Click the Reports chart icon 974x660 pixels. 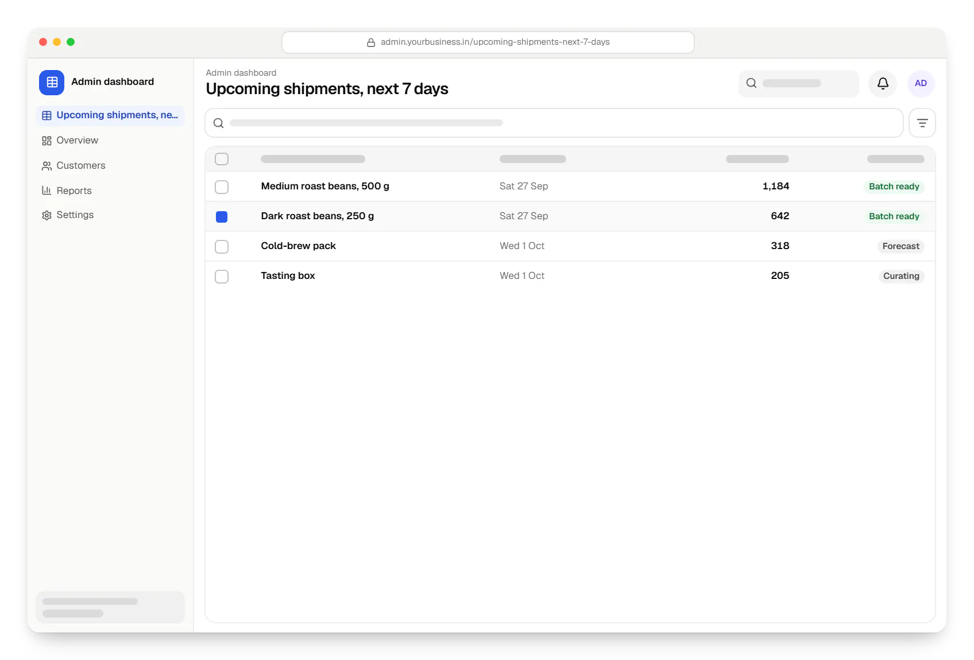point(47,191)
